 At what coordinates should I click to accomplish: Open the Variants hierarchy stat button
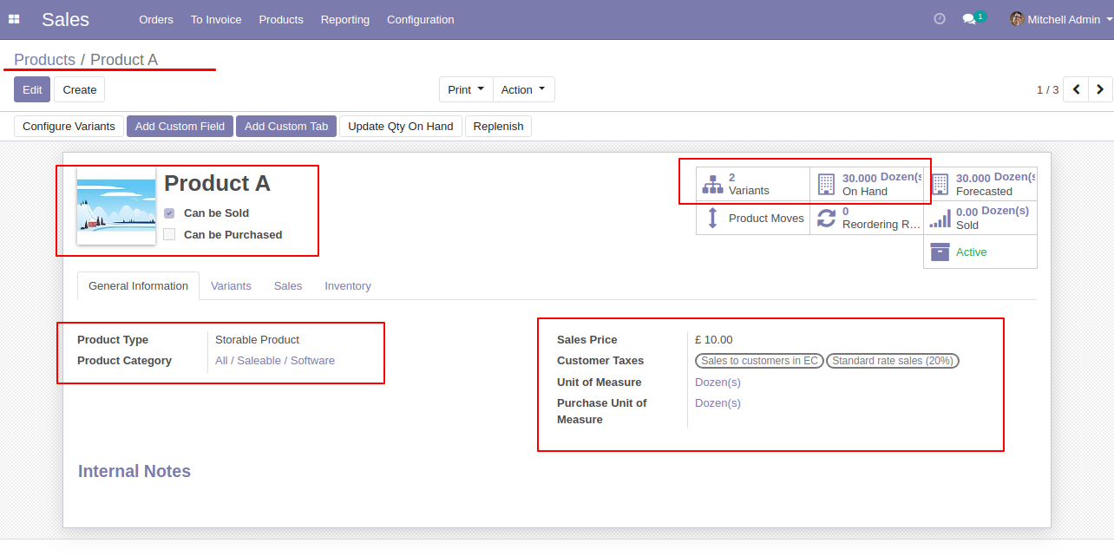[753, 184]
